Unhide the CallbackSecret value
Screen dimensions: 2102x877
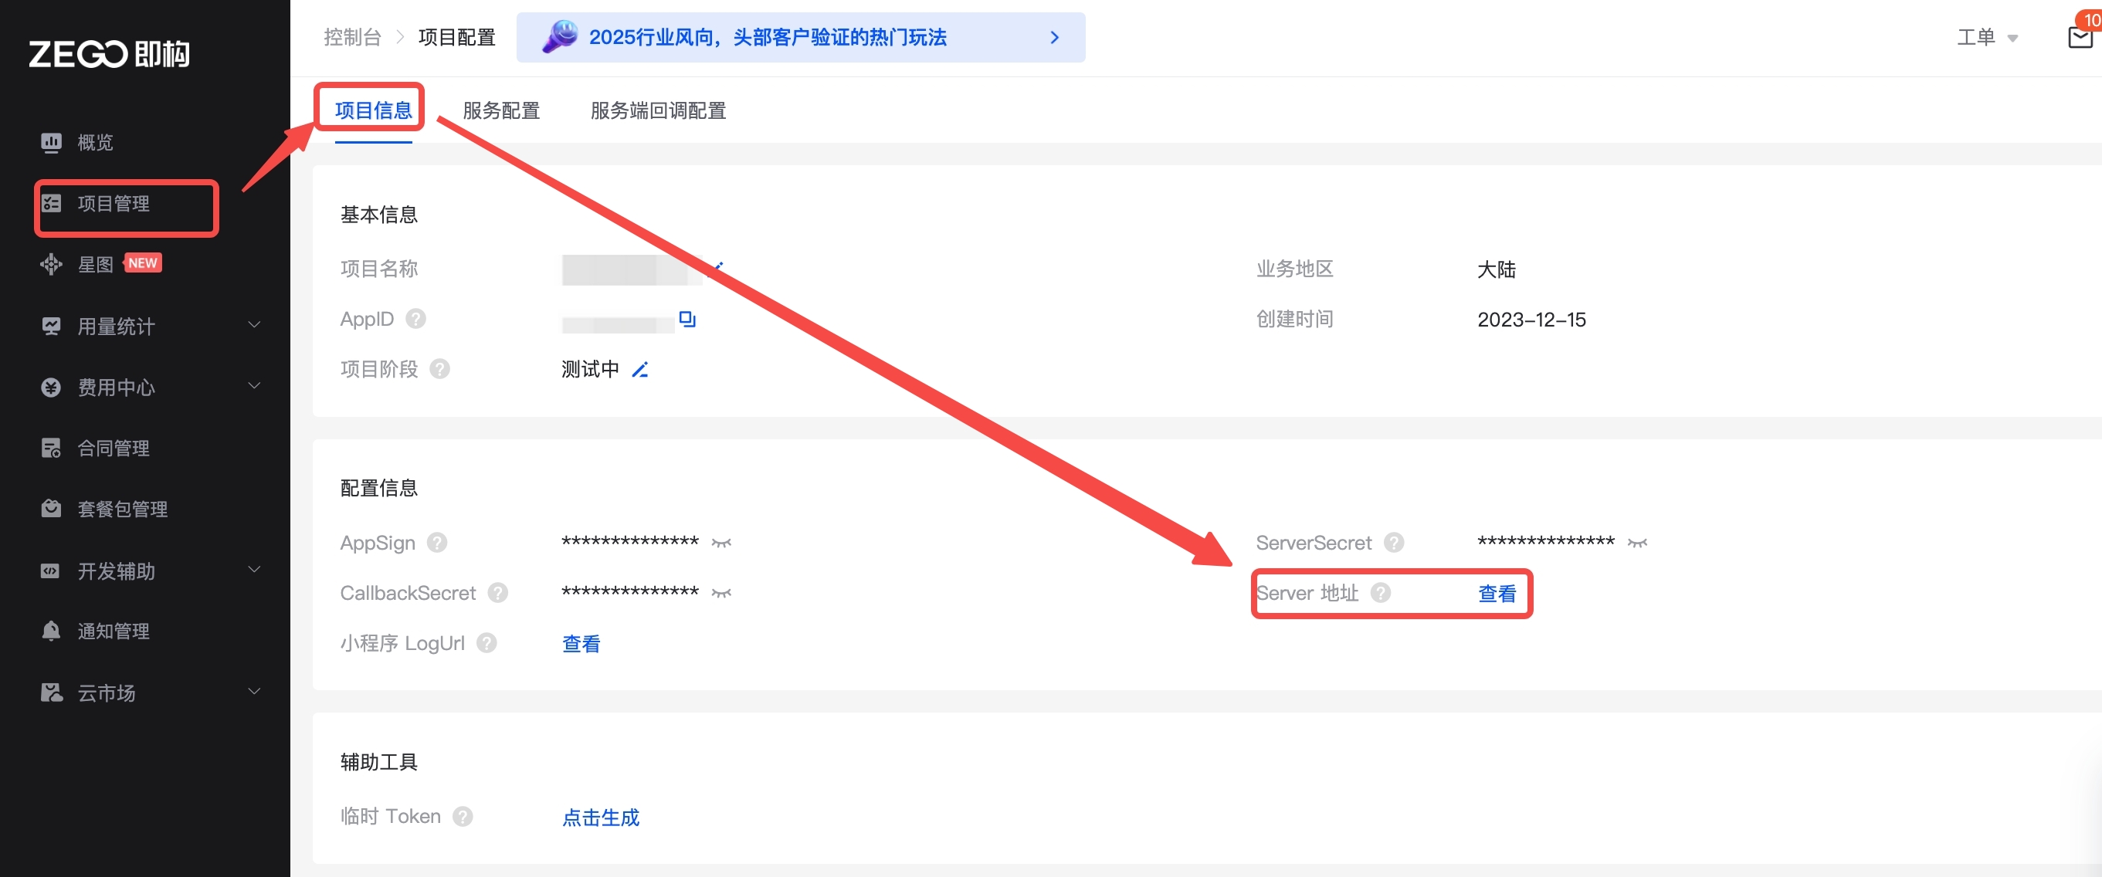point(721,593)
